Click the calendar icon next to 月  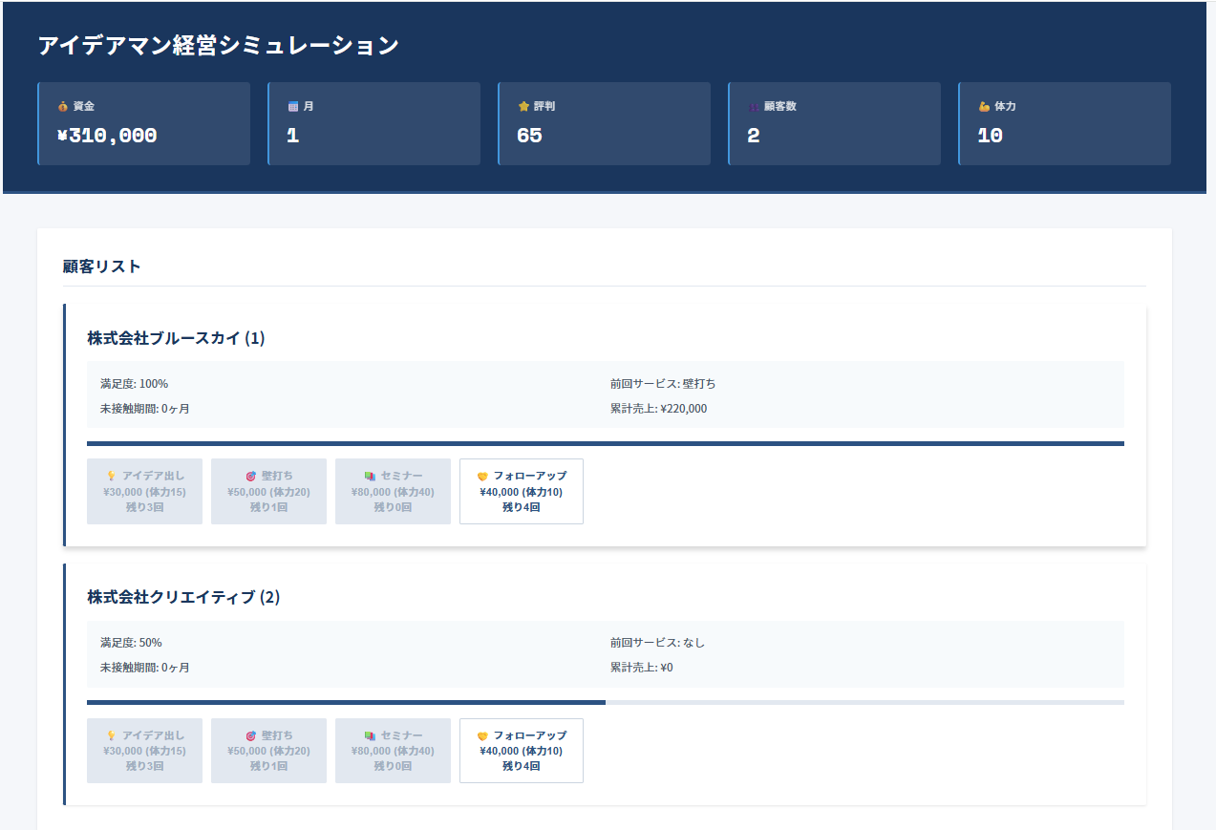293,106
